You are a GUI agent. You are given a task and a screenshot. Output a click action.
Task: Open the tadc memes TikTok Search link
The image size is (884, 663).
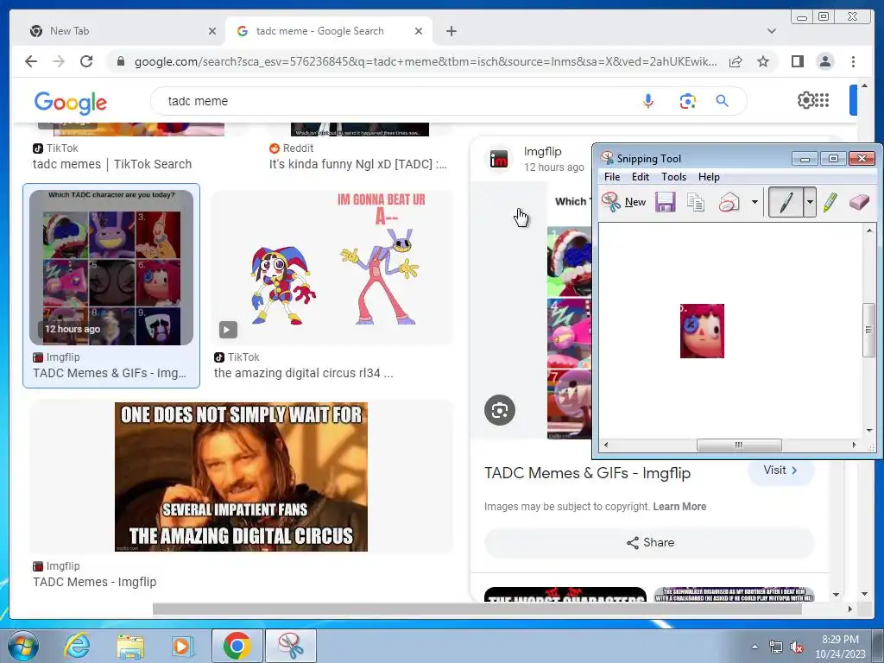pyautogui.click(x=112, y=164)
